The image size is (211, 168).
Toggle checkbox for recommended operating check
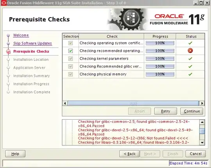click(x=70, y=51)
